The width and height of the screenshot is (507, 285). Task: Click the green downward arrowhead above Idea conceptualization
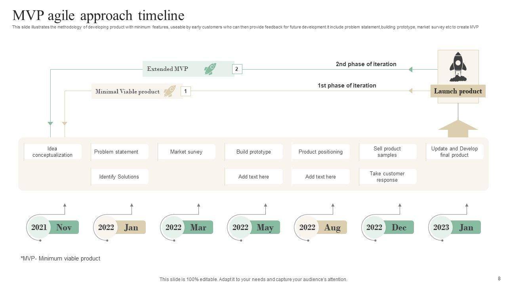click(50, 123)
